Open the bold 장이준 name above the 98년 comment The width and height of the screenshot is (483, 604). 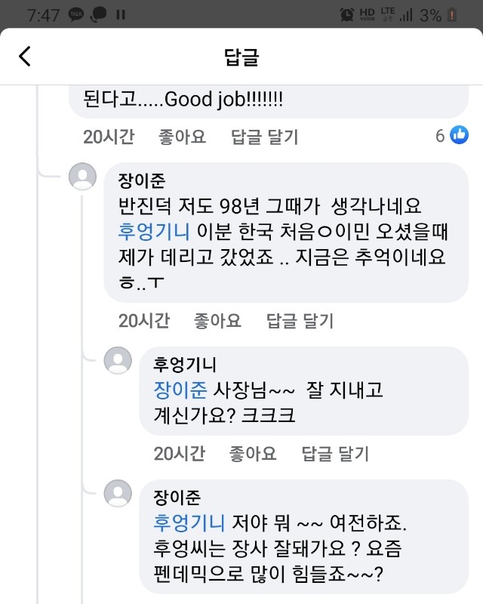click(141, 181)
